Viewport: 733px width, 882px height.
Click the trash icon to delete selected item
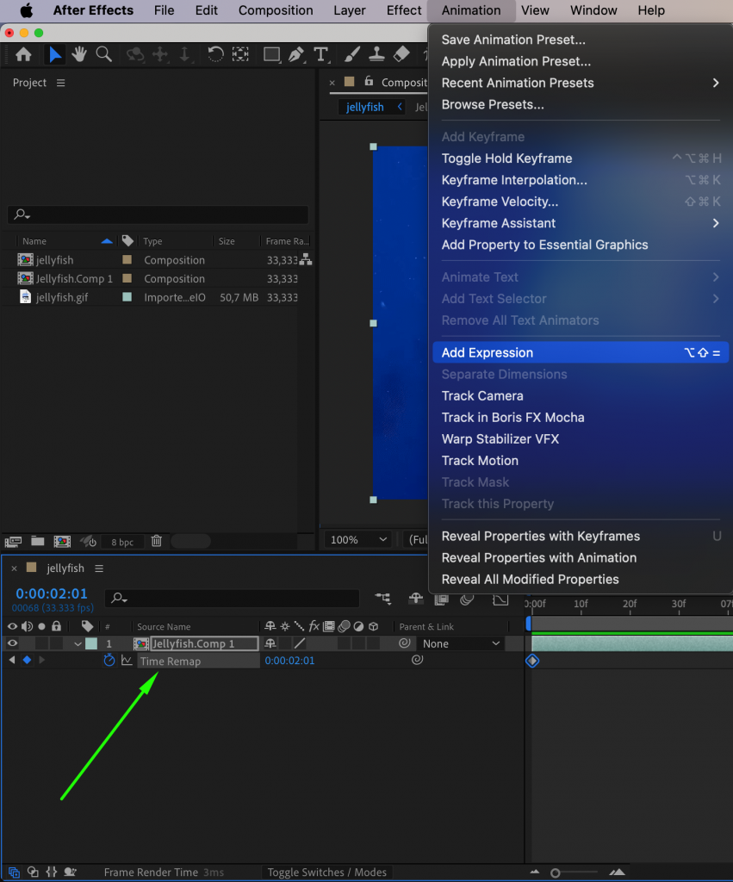156,541
